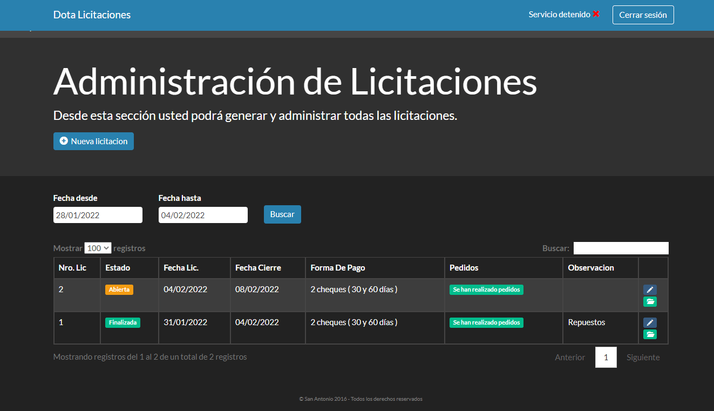Sort by Forma De Pago header

click(338, 268)
